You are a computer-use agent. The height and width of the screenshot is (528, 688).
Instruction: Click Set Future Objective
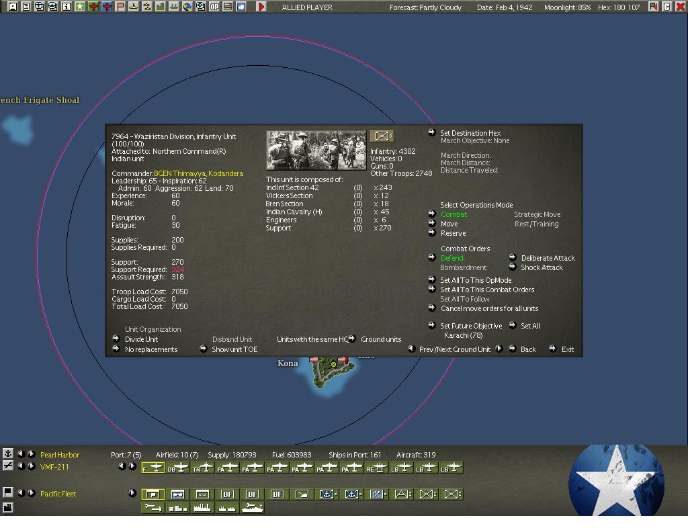coord(471,326)
